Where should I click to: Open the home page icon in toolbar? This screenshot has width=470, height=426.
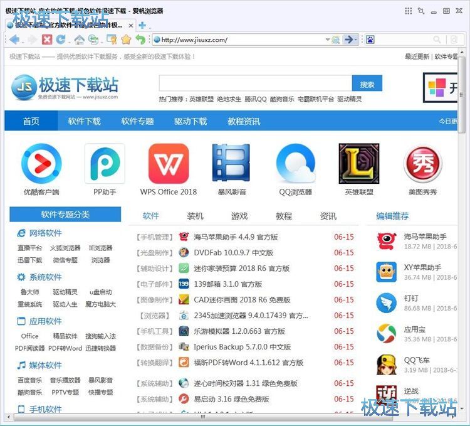pos(80,40)
